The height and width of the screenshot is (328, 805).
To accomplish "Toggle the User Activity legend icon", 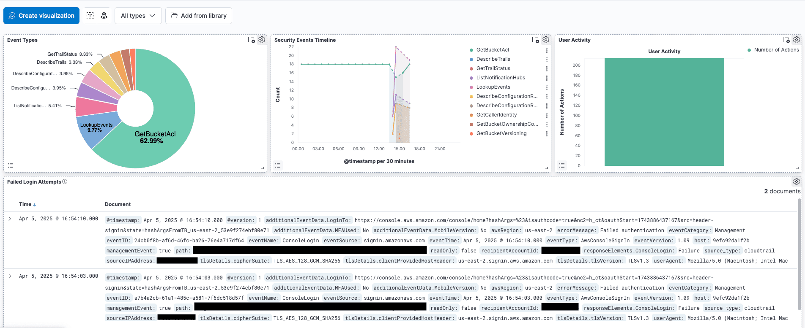I will [562, 165].
